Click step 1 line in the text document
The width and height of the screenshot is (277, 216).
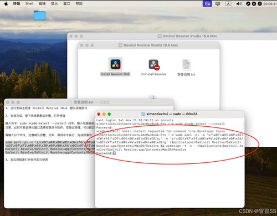pyautogui.click(x=46, y=108)
